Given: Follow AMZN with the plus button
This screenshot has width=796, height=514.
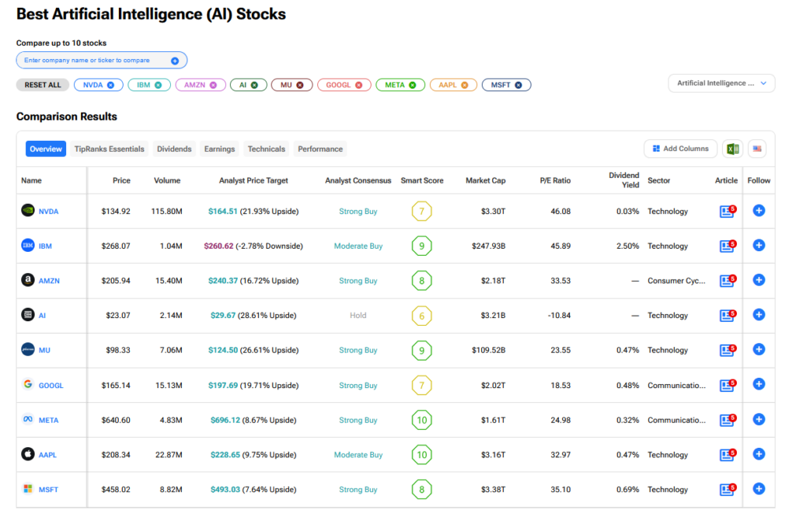Looking at the screenshot, I should pyautogui.click(x=759, y=280).
